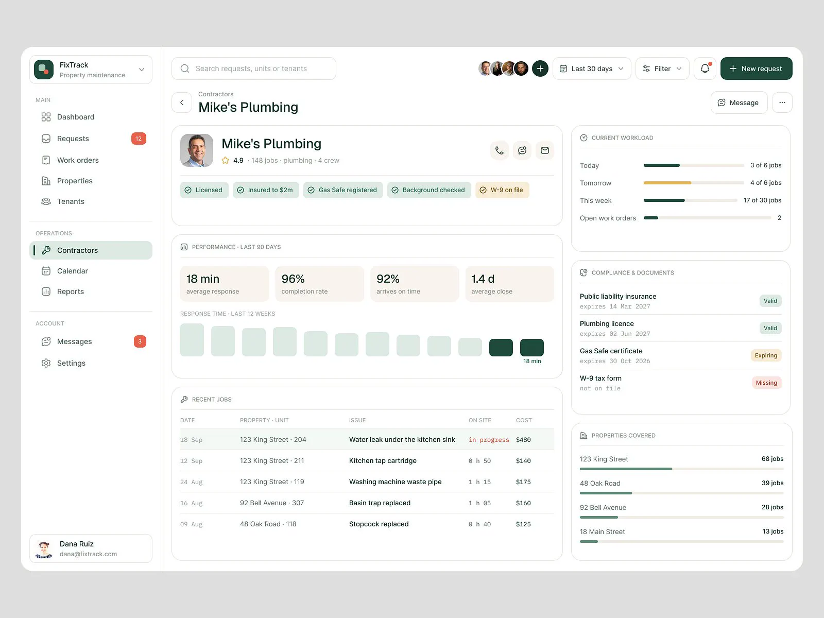The width and height of the screenshot is (824, 618).
Task: Open the three-dot more options menu
Action: 782,102
